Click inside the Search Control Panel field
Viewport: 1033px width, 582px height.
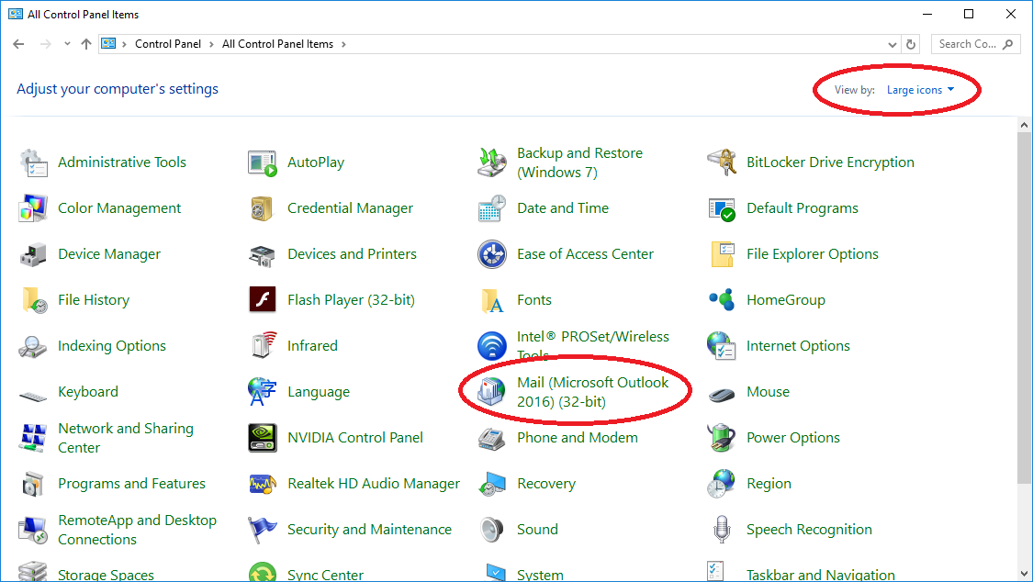click(x=968, y=44)
